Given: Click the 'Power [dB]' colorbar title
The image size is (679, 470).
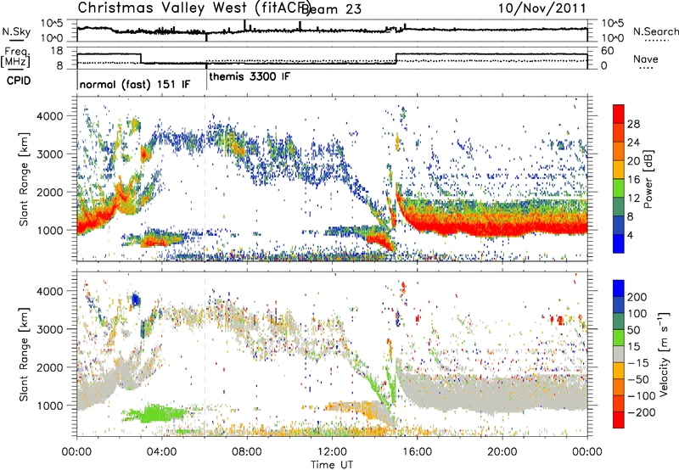Looking at the screenshot, I should (x=648, y=179).
